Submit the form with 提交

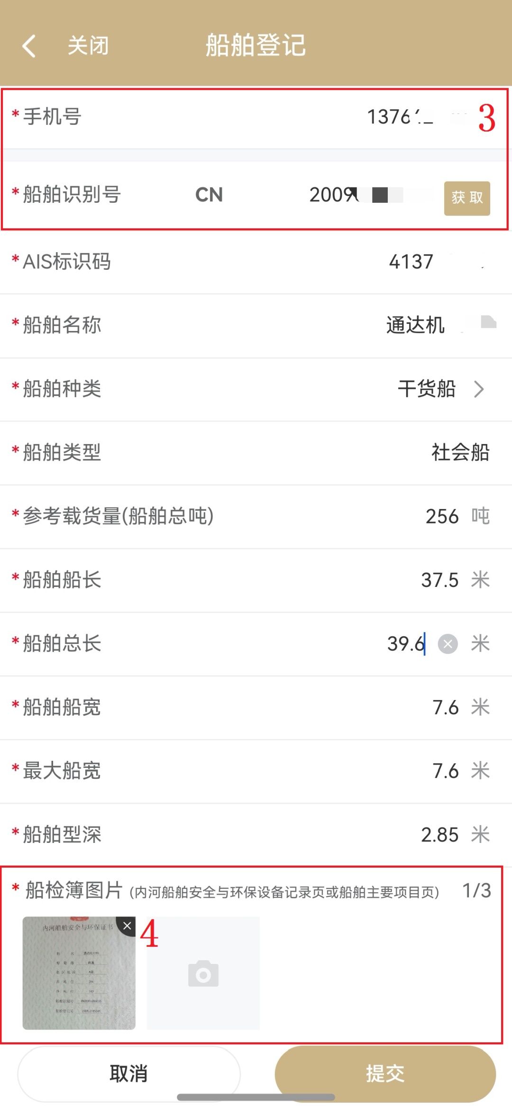coord(385,1073)
